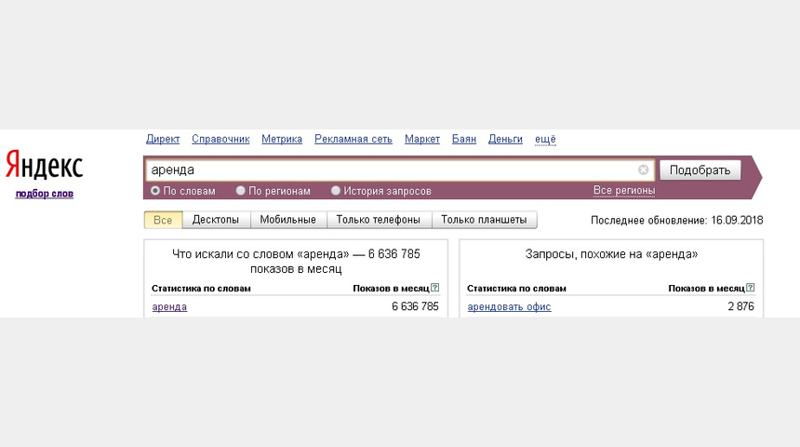Select 'По словам' radio button
The image size is (800, 447).
[x=155, y=191]
